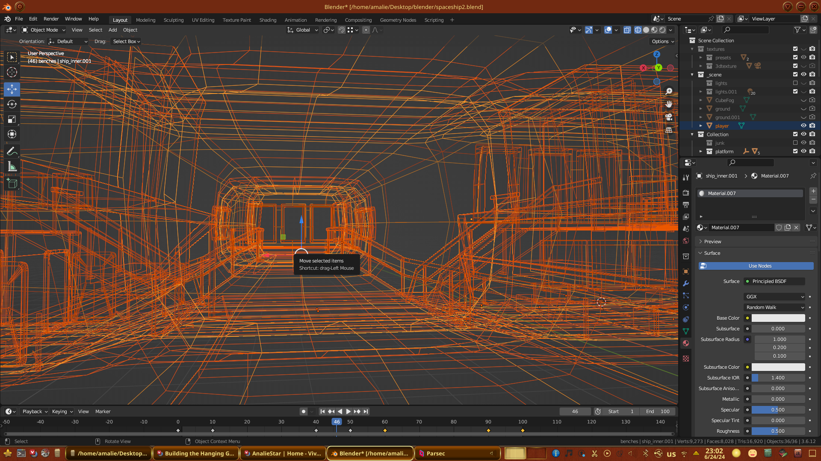Screen dimensions: 821x461
Task: Click the Add Cube tool
Action: pos(12,184)
